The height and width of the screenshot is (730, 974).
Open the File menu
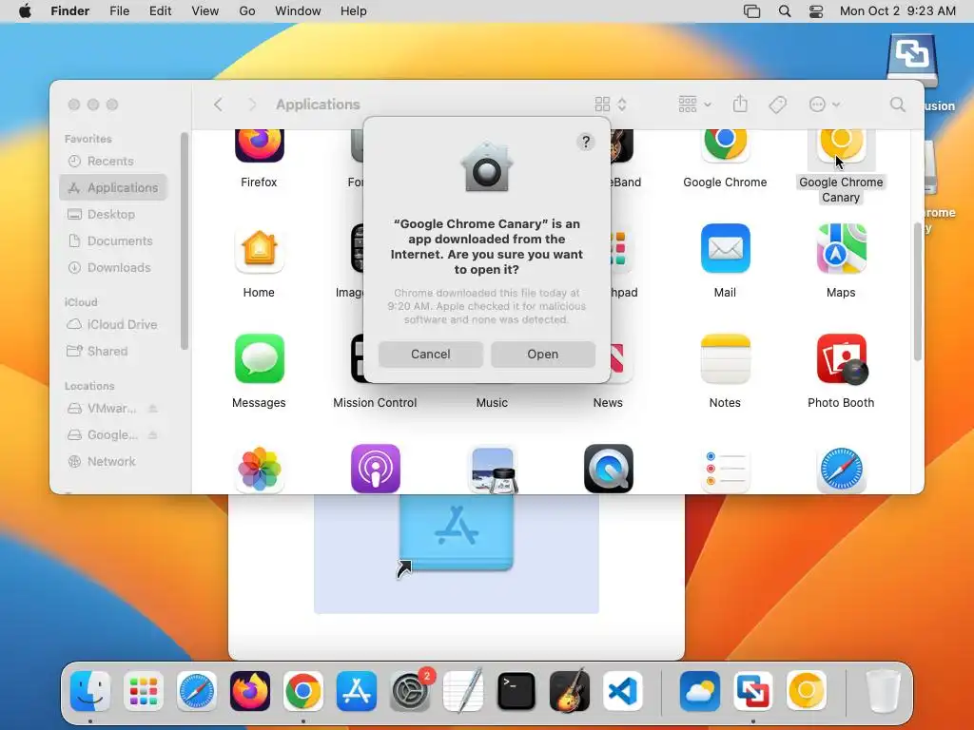[119, 11]
